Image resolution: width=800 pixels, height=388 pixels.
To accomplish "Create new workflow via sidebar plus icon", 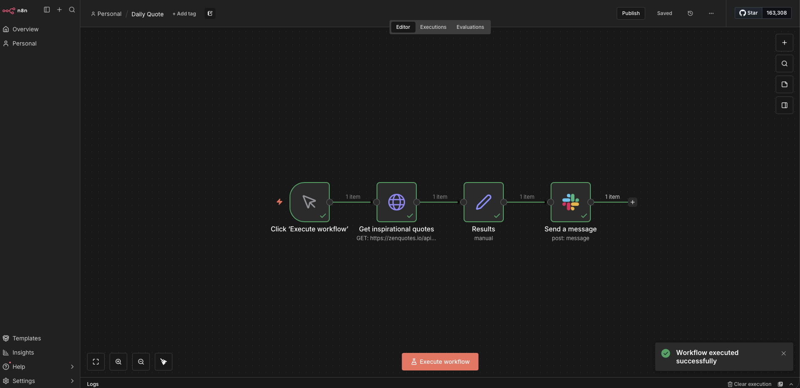I will 59,10.
